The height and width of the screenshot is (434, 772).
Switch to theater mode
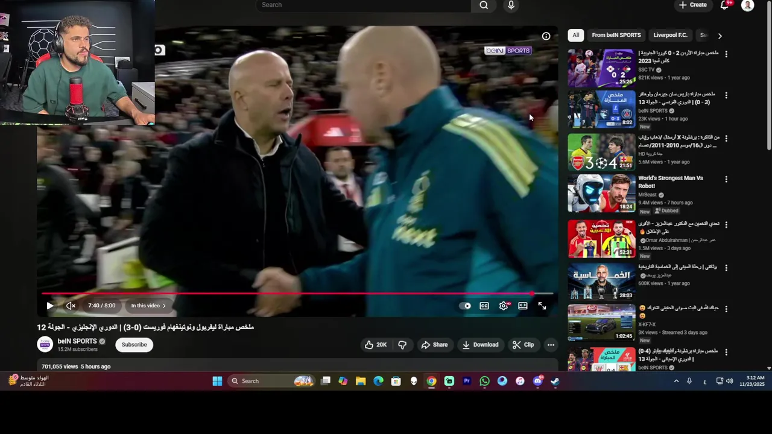coord(523,306)
